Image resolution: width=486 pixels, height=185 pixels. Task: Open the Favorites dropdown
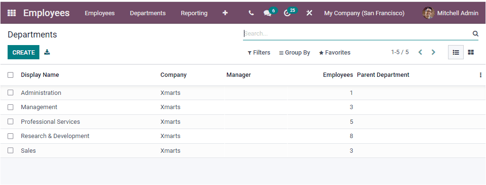click(335, 53)
